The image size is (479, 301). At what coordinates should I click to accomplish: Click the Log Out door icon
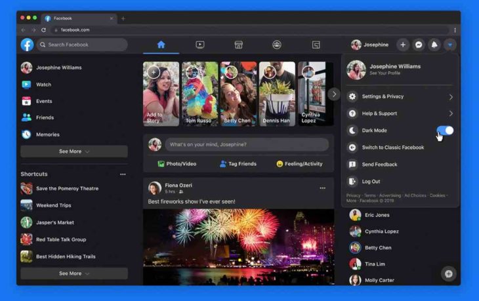click(352, 182)
